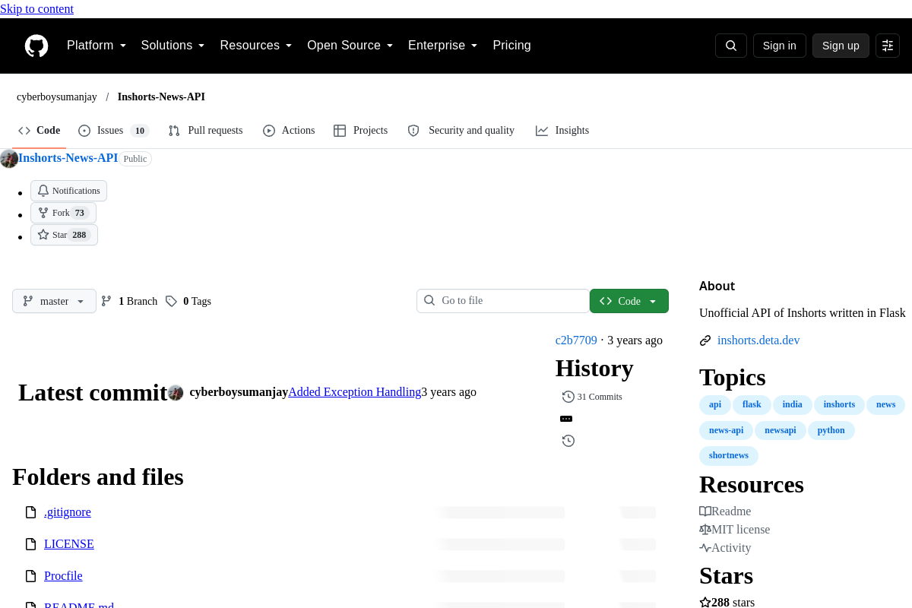Open the .gitignore file
This screenshot has height=608, width=912.
(68, 512)
